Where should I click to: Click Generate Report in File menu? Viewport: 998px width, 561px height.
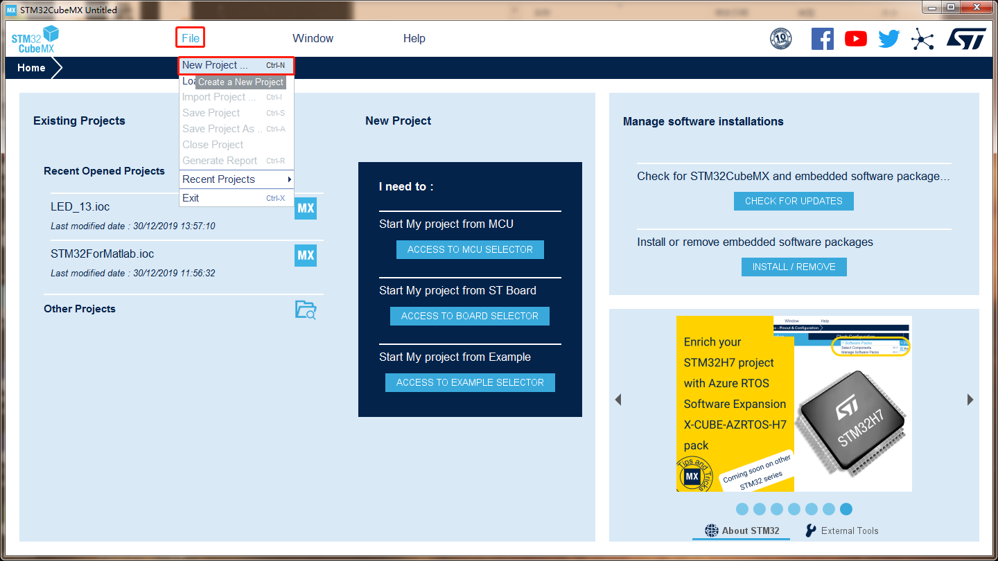[236, 161]
